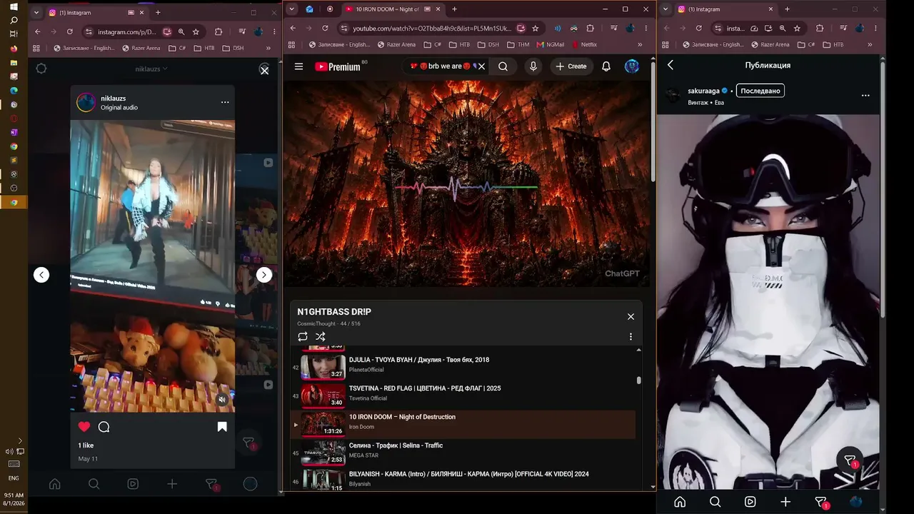
Task: Open tab search dropdown in left Instagram window
Action: pyautogui.click(x=36, y=12)
